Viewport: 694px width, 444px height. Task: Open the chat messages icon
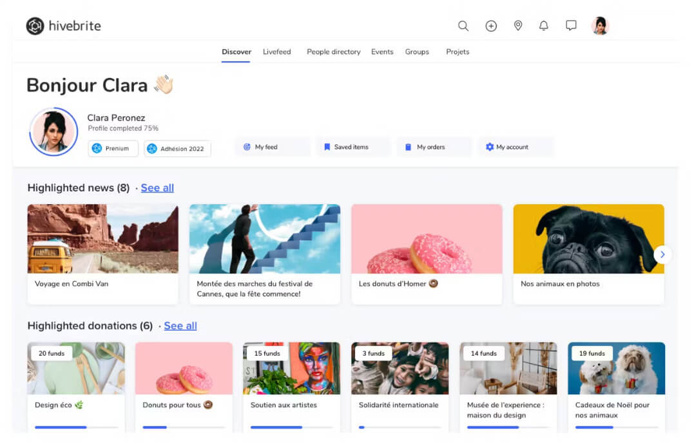point(571,26)
